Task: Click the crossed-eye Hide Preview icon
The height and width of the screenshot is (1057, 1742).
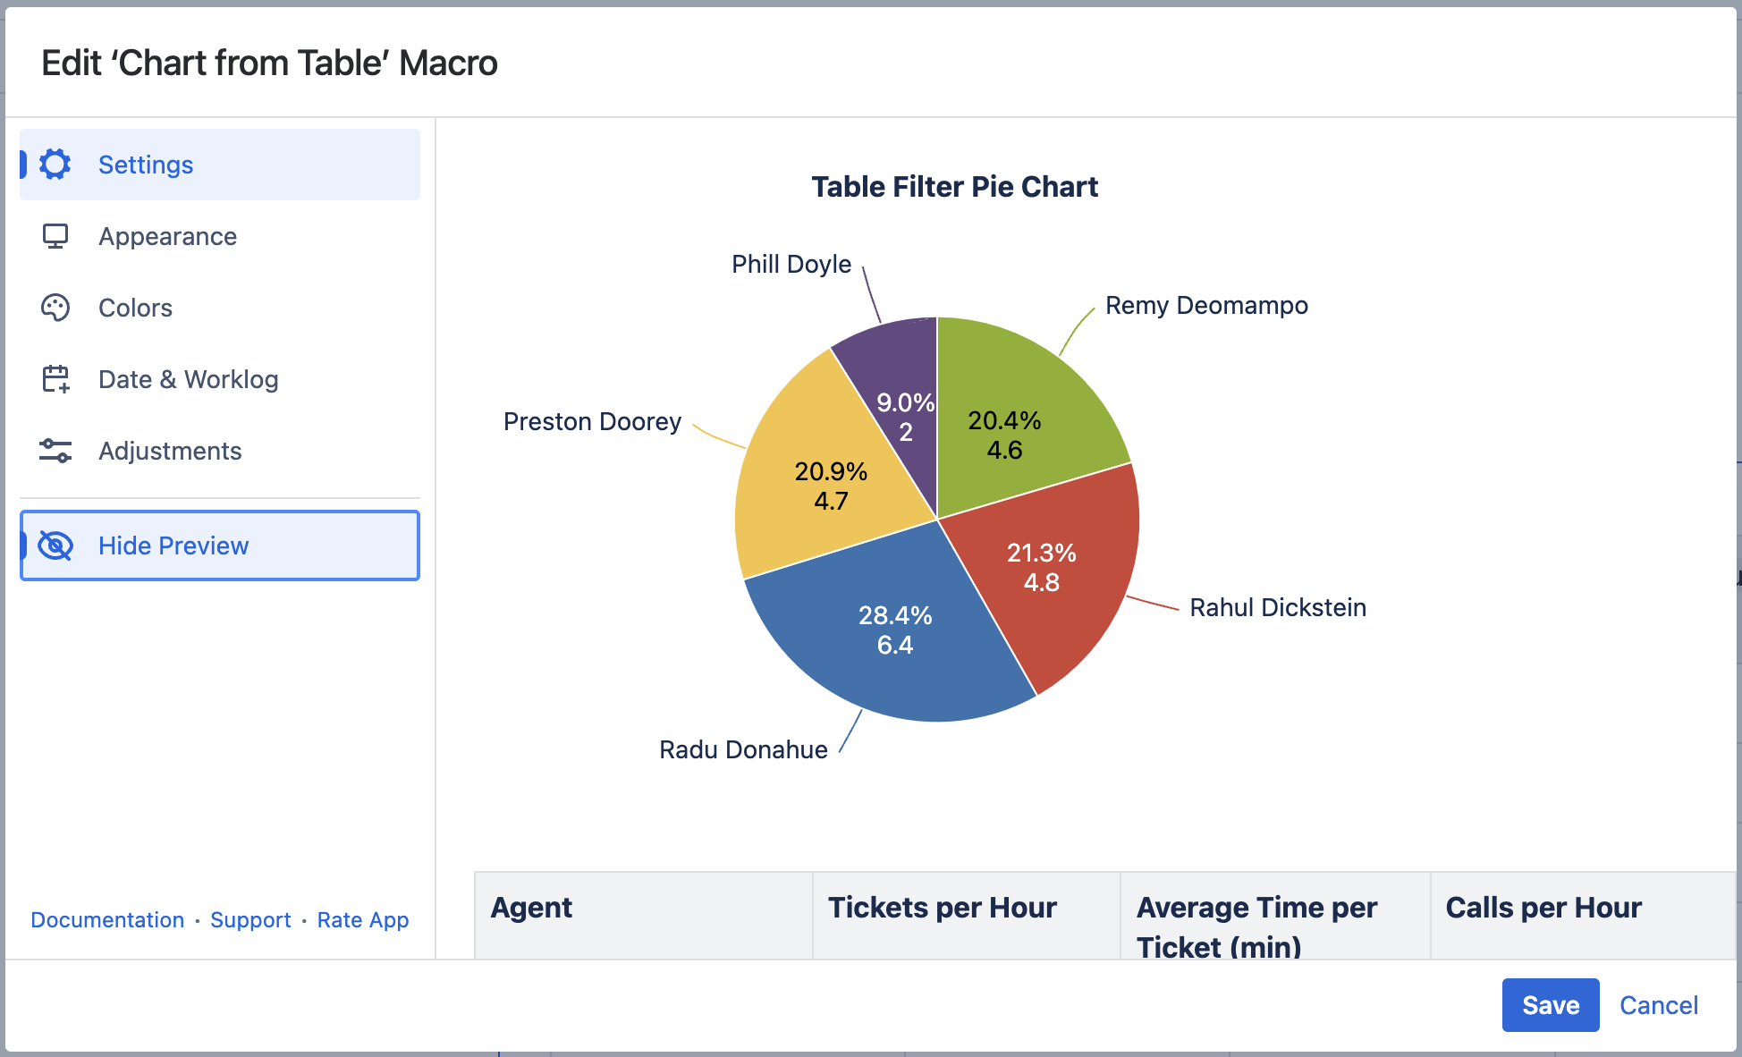Action: [x=55, y=545]
